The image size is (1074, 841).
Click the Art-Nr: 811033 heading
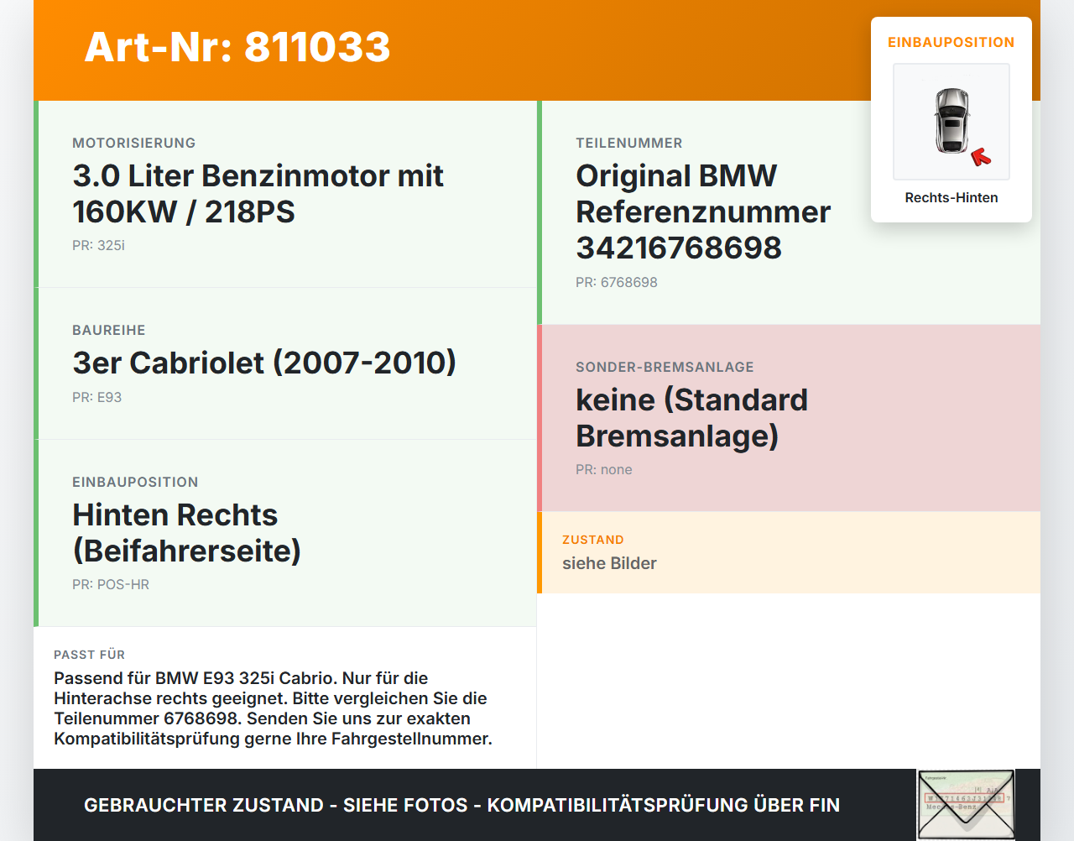coord(237,47)
